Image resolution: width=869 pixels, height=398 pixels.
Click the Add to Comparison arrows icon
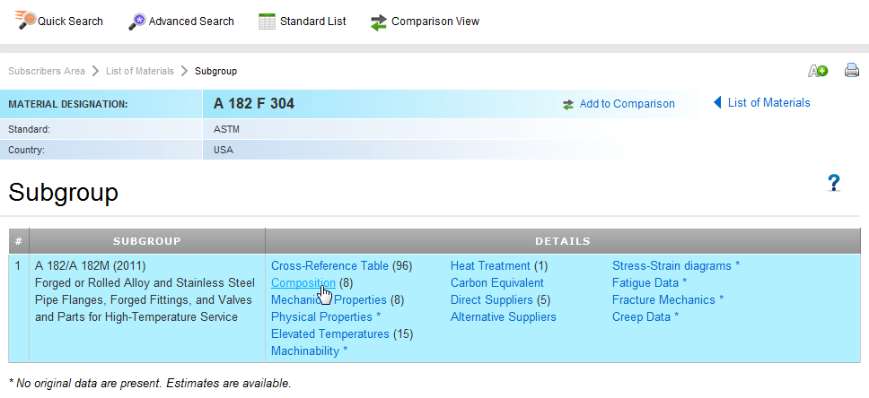pos(568,105)
